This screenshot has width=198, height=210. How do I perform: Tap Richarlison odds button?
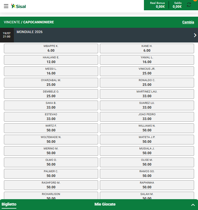tap(51, 196)
